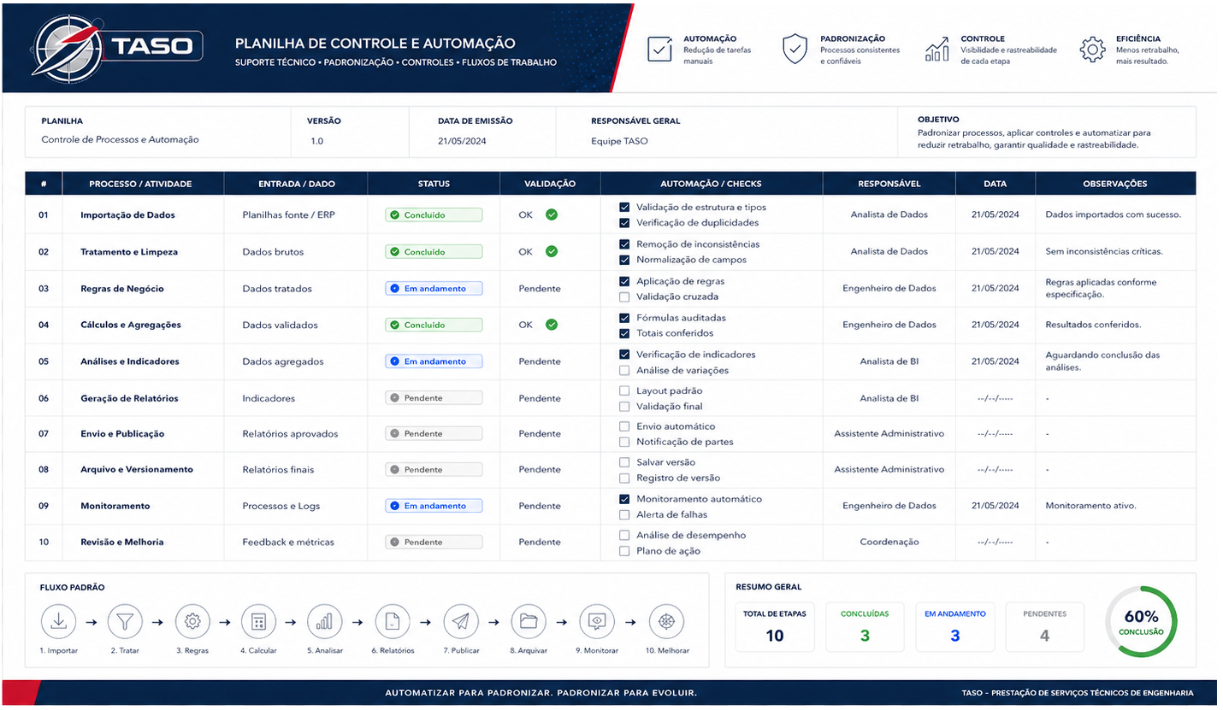Open the Em andamento status of Monitoramento
The width and height of the screenshot is (1223, 710).
[x=434, y=506]
